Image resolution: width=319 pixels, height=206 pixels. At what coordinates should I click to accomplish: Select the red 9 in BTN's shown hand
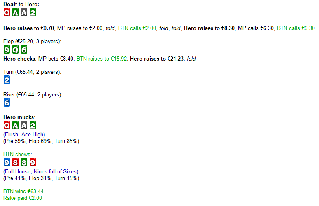pyautogui.click(x=33, y=162)
